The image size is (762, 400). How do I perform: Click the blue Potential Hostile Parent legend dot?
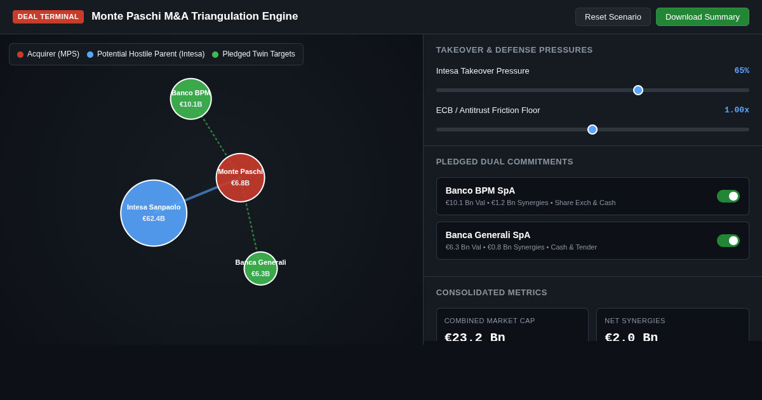[90, 55]
